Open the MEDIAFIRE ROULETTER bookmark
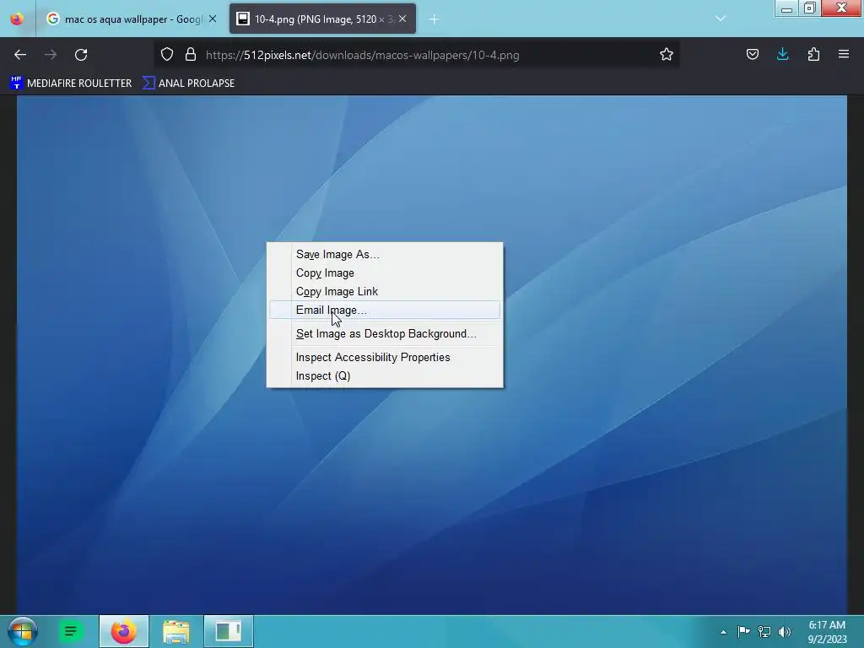Viewport: 864px width, 648px height. pyautogui.click(x=71, y=84)
